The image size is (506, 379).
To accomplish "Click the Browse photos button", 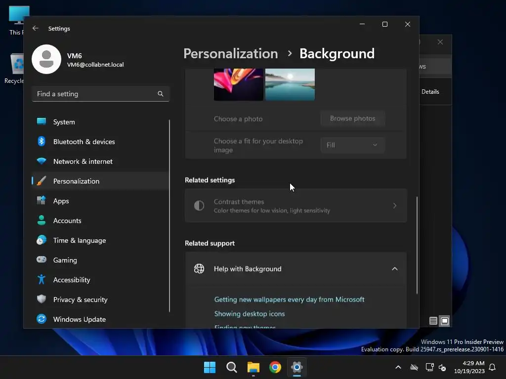I will coord(352,118).
